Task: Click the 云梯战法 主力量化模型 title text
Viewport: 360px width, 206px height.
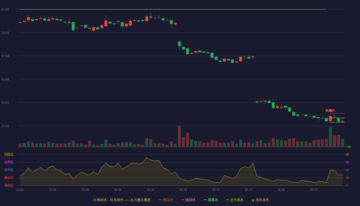Action: point(122,200)
